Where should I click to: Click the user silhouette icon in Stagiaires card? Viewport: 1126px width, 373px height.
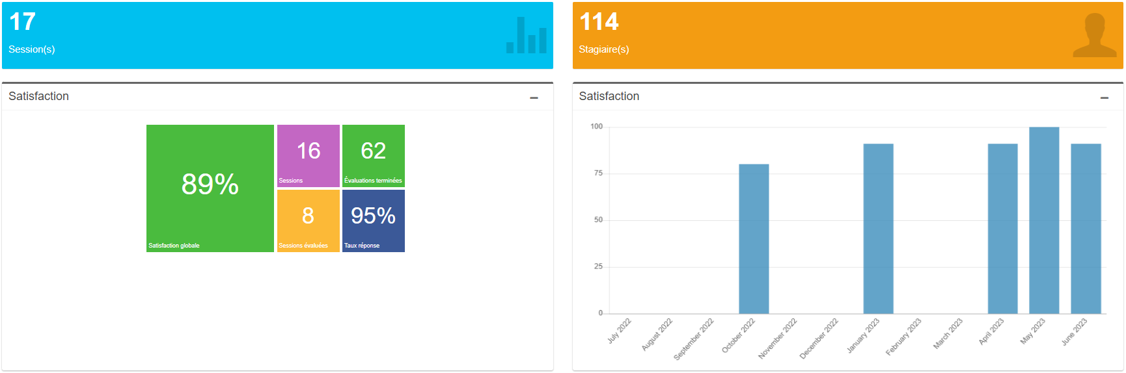(1094, 36)
